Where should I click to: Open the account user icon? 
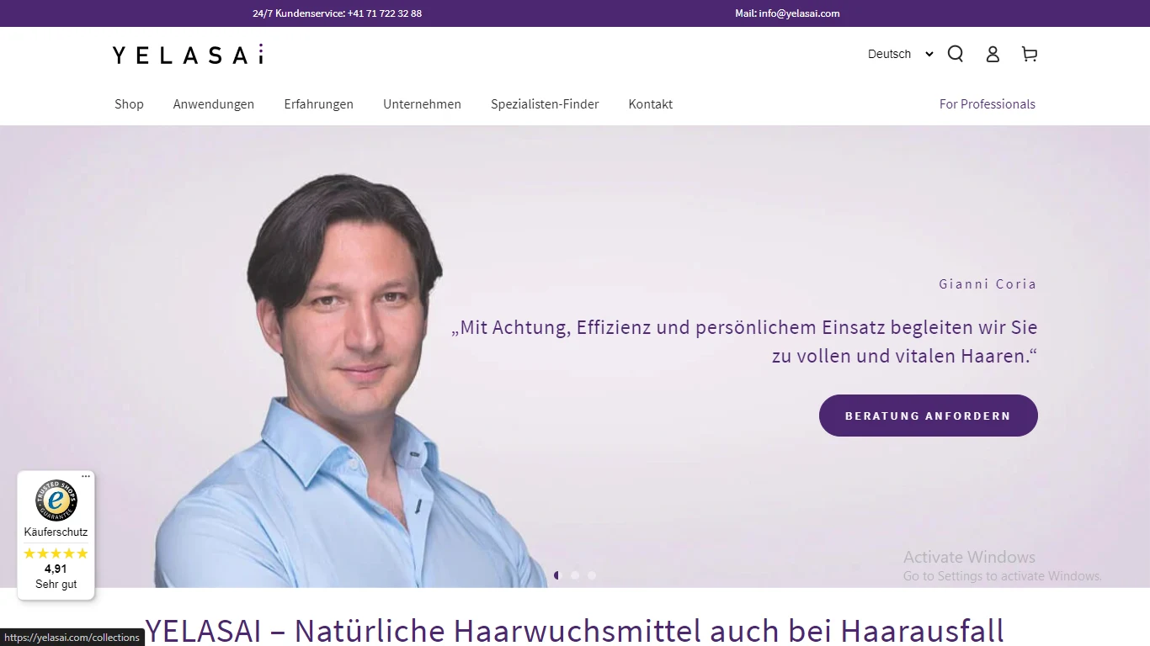pyautogui.click(x=993, y=54)
